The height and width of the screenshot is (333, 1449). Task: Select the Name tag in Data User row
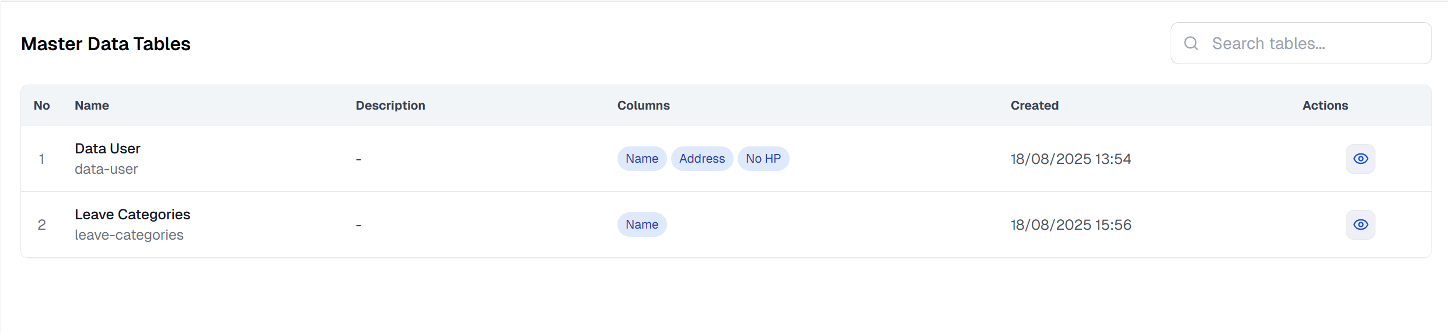pyautogui.click(x=642, y=159)
